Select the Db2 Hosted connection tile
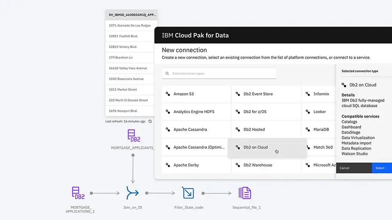The height and width of the screenshot is (220, 392). (266, 130)
